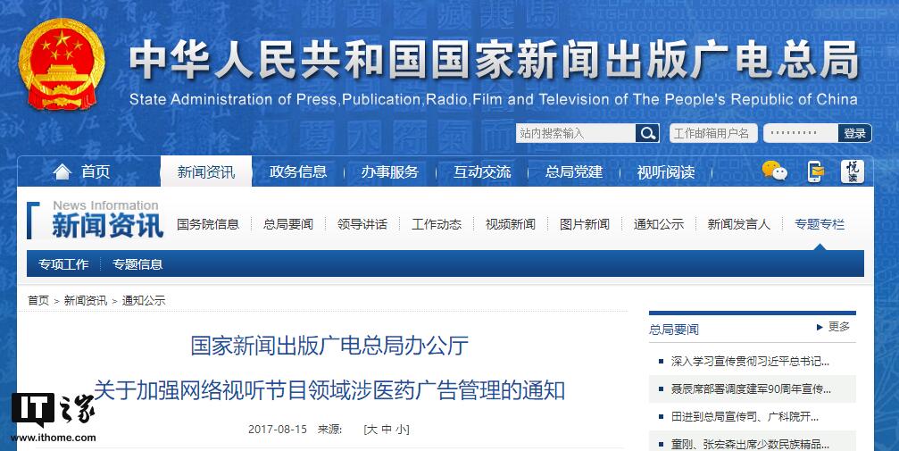
Task: Open the 政务信息 main menu item
Action: click(298, 171)
